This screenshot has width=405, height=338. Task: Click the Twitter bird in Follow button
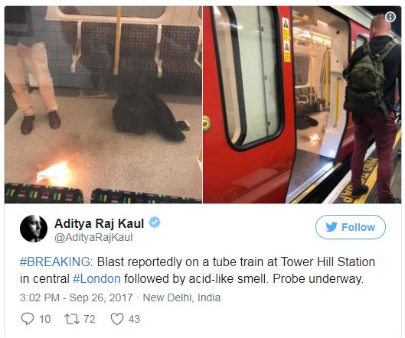click(x=332, y=227)
